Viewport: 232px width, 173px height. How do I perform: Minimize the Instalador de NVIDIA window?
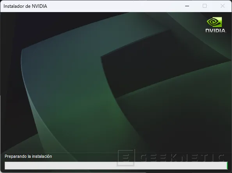pyautogui.click(x=187, y=6)
